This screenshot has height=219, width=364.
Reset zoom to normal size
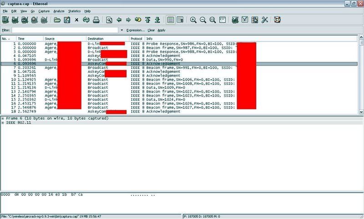click(212, 20)
